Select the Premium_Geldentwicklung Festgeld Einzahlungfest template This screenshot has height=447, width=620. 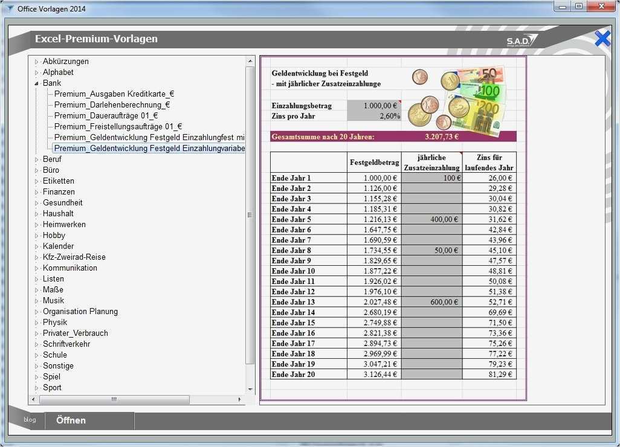[145, 137]
